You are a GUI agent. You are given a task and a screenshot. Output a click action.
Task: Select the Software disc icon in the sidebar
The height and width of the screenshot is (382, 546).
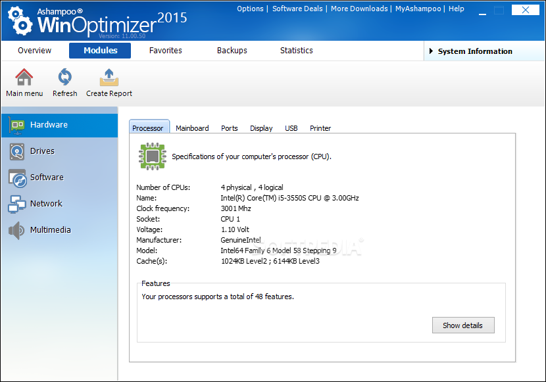(x=17, y=178)
